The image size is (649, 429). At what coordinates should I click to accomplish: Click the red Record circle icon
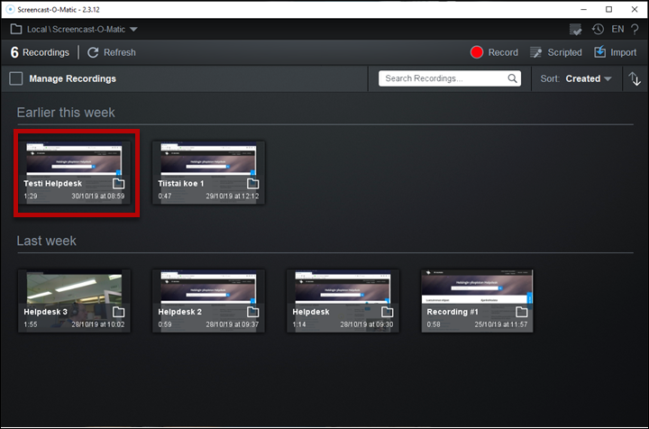click(x=477, y=52)
